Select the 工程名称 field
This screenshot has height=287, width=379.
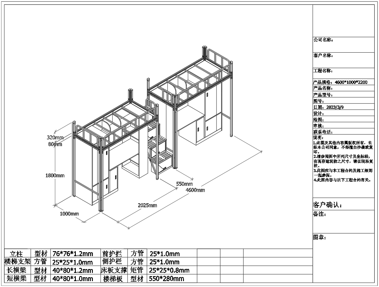323,71
